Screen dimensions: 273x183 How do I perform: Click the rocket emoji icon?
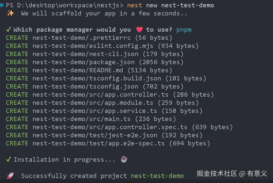coord(10,176)
